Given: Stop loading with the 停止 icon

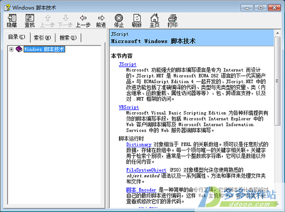Looking at the screenshot, I should coord(119,21).
